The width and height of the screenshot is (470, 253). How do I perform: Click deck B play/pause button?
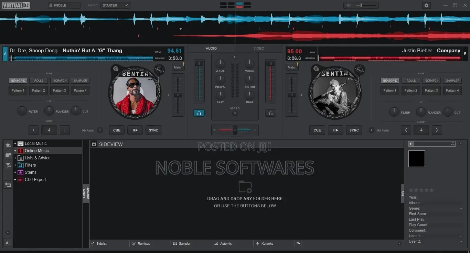click(335, 130)
